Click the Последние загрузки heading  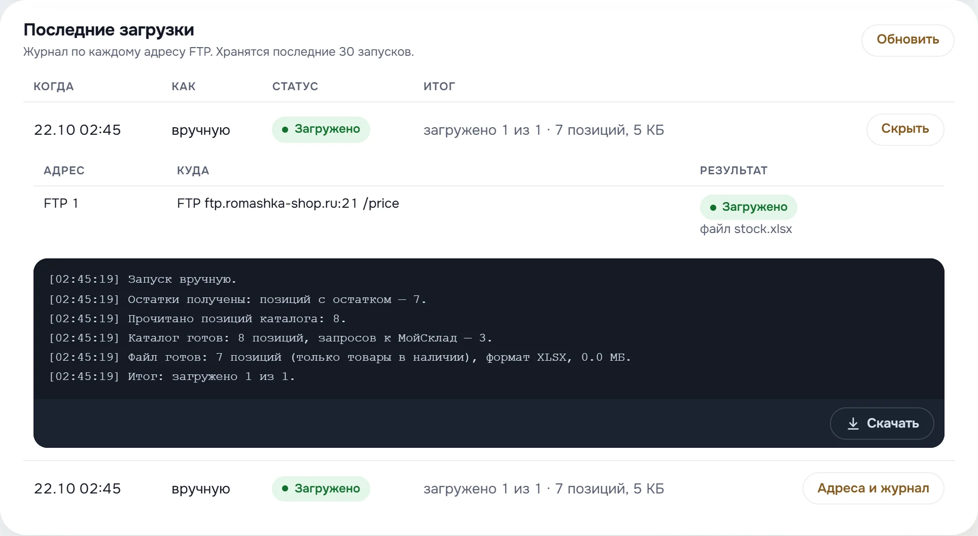pos(109,30)
